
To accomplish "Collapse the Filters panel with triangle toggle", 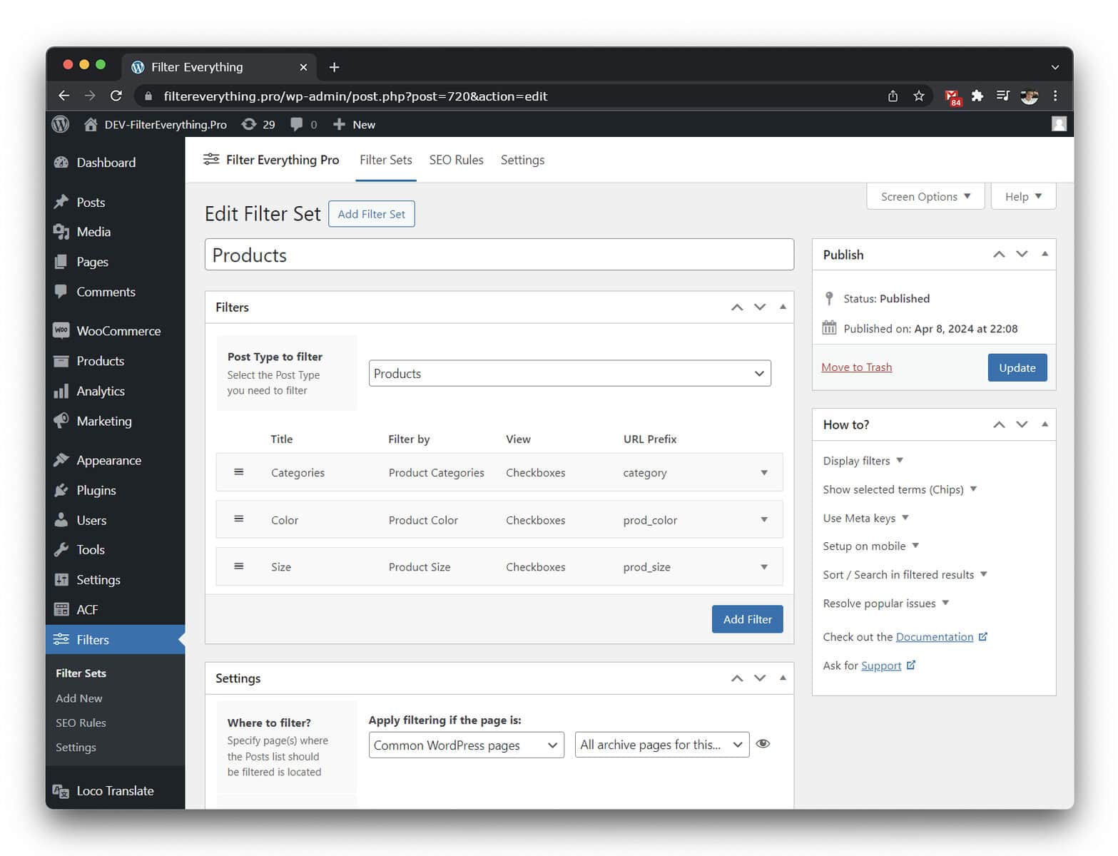I will [783, 307].
